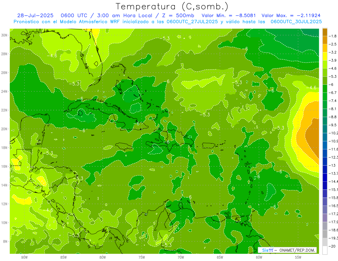Click the SisTT logo in the credit box
Screen dimensions: 338x261
click(x=268, y=250)
